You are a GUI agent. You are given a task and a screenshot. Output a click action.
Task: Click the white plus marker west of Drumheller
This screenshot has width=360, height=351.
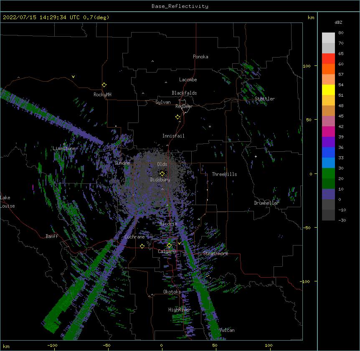click(x=256, y=156)
